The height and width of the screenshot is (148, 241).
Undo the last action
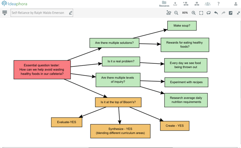tap(216, 13)
